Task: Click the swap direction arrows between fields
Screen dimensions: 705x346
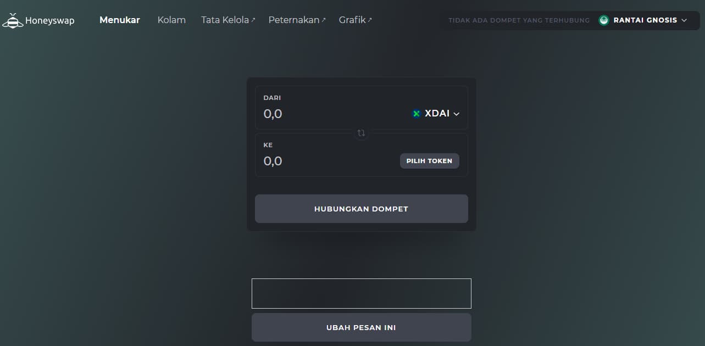Action: point(361,133)
